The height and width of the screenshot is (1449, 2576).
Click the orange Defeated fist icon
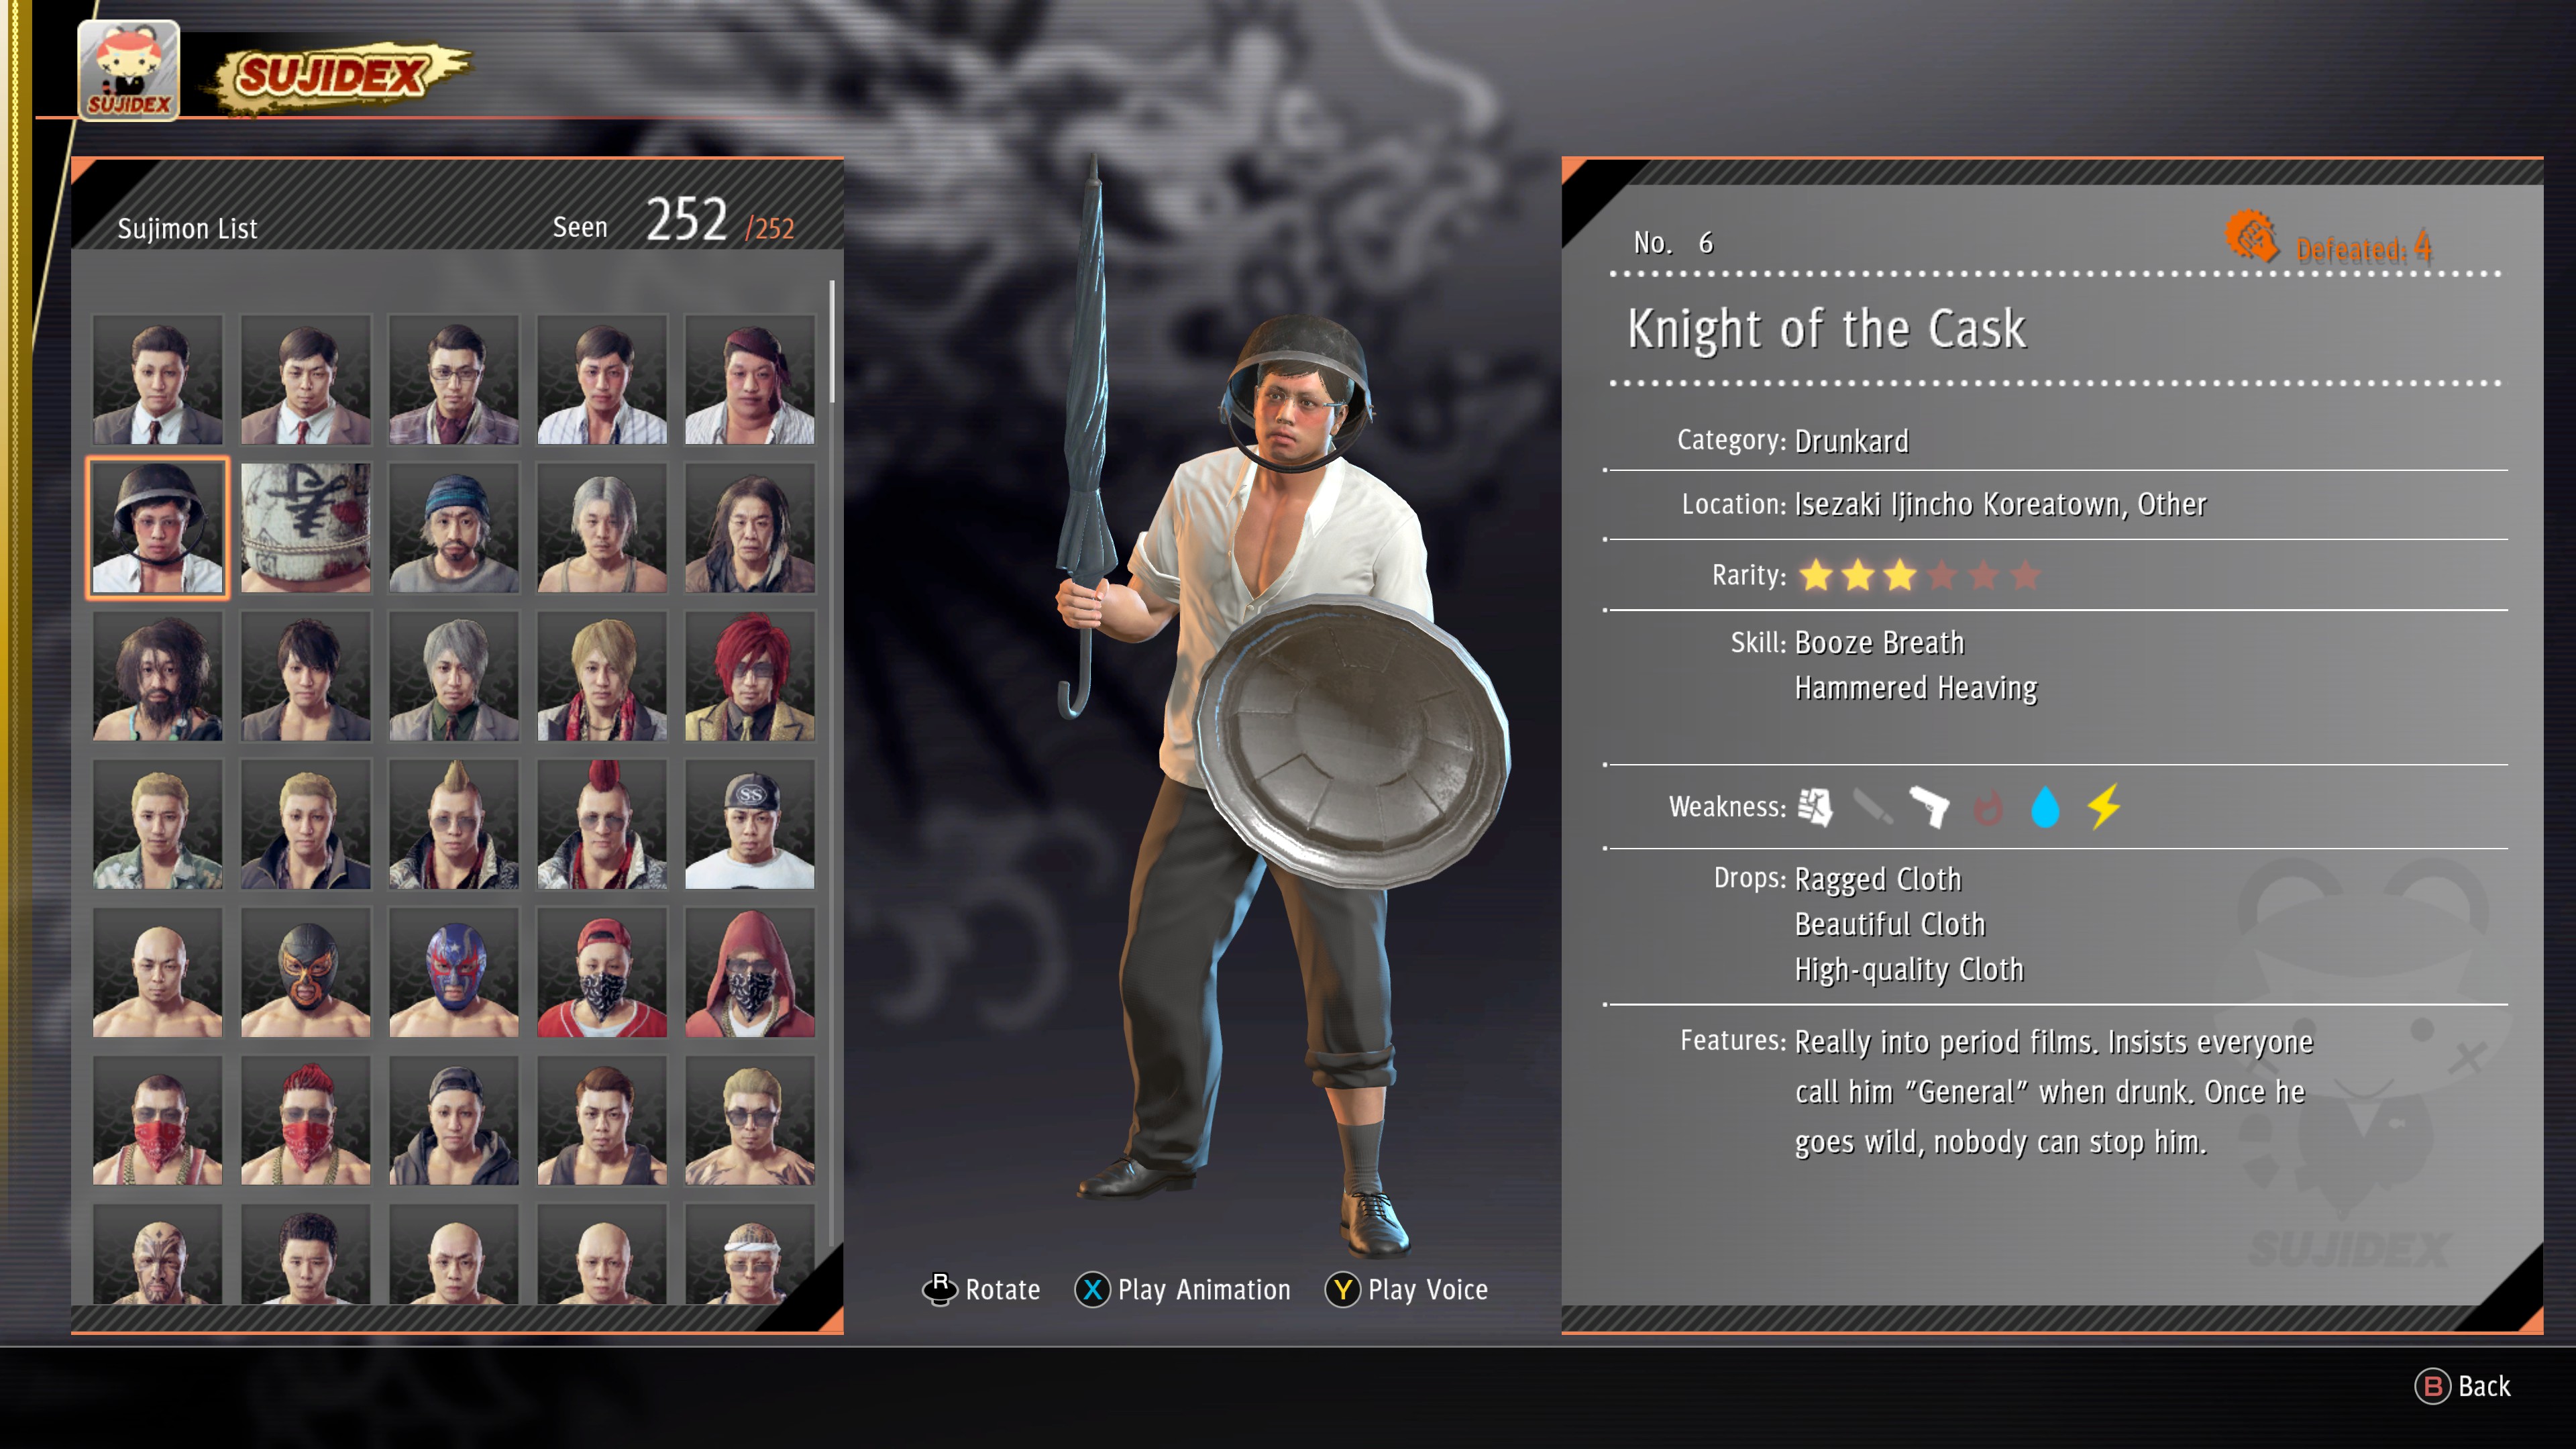click(x=2251, y=237)
